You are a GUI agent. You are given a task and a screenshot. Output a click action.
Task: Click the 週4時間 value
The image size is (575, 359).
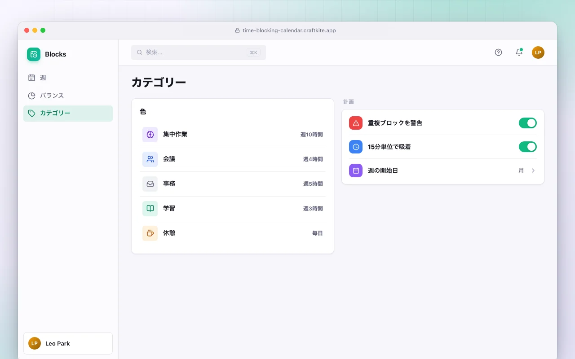click(313, 159)
